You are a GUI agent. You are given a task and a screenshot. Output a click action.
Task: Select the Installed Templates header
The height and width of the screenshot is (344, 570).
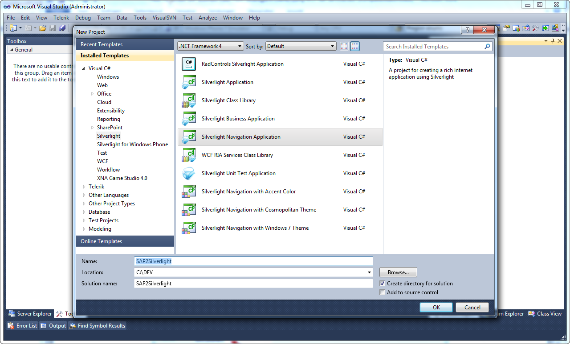click(x=125, y=56)
